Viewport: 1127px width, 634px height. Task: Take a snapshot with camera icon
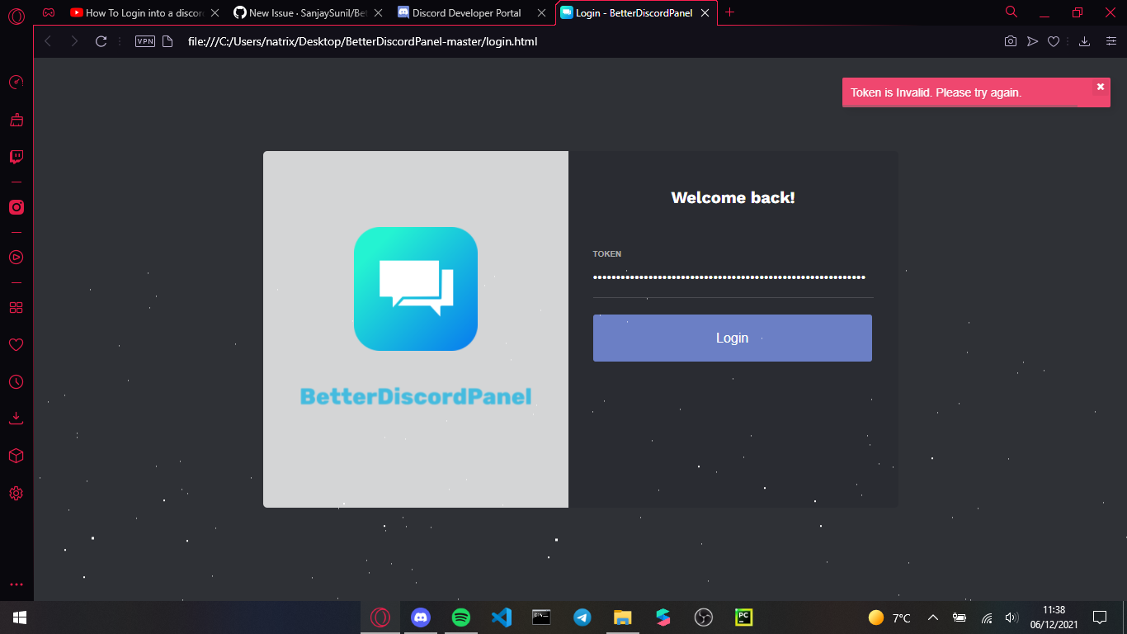tap(1010, 41)
